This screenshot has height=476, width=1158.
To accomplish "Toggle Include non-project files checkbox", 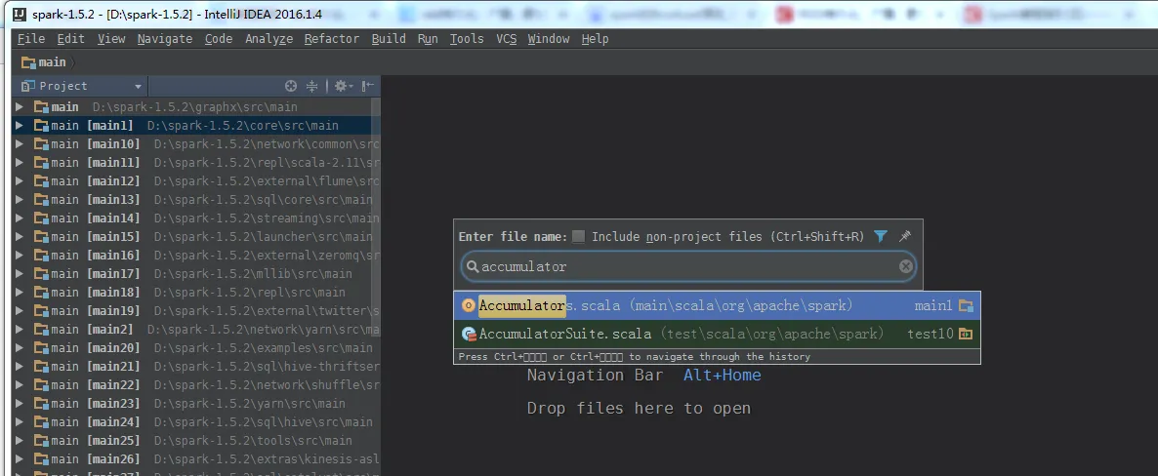I will (579, 237).
